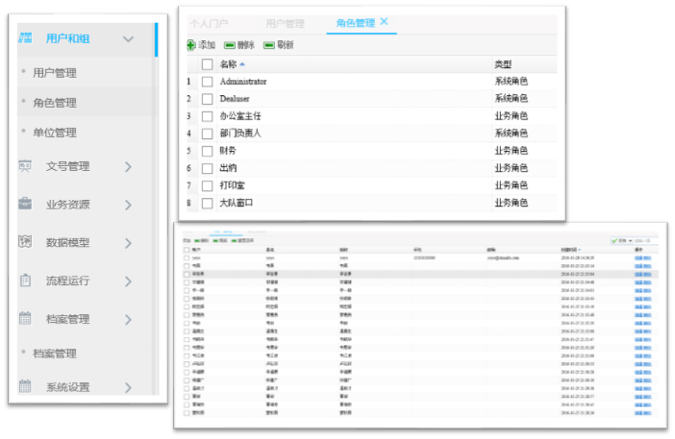Click 业务角色 in the 办公室主任 row
The height and width of the screenshot is (439, 675).
[x=511, y=115]
